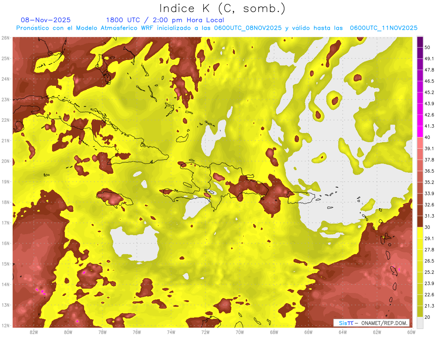Viewport: 437px width, 337px height.
Task: Click the color scale value 29.1
Action: click(x=429, y=238)
